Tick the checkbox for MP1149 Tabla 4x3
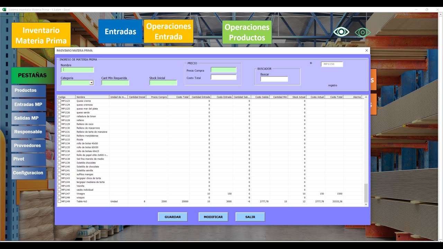This screenshot has height=249, width=443. (x=59, y=201)
